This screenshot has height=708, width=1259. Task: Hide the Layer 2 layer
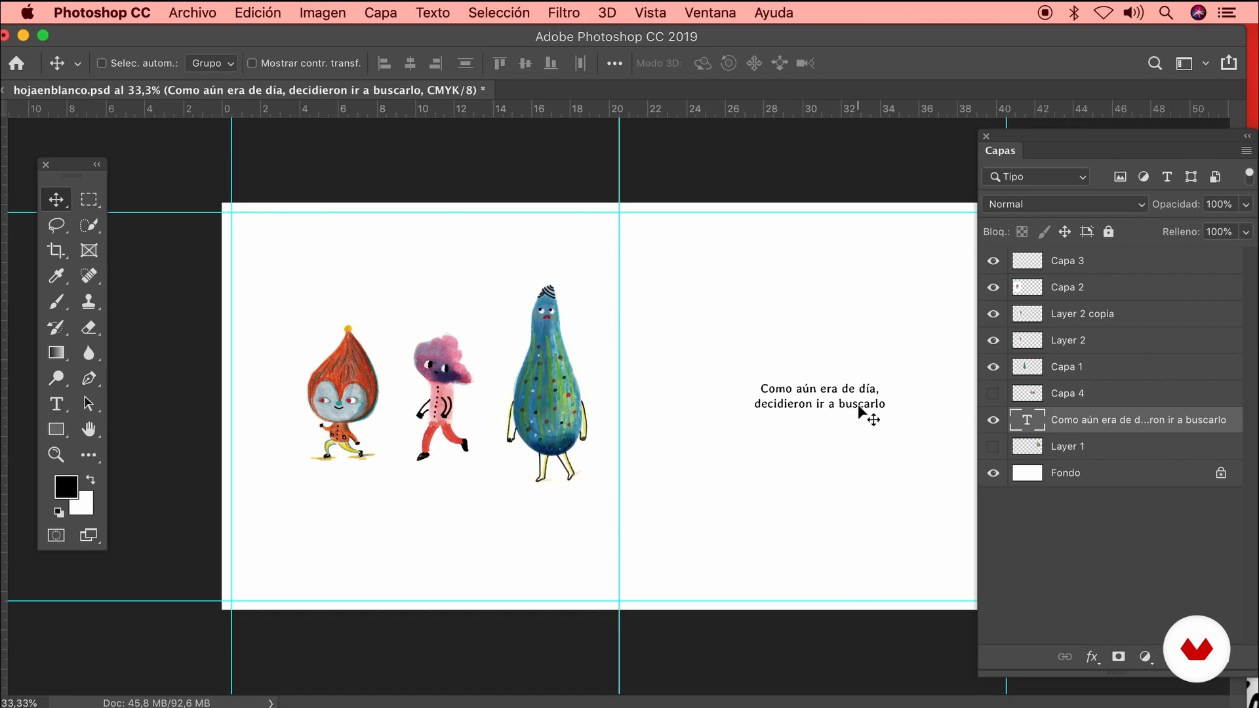pyautogui.click(x=993, y=340)
